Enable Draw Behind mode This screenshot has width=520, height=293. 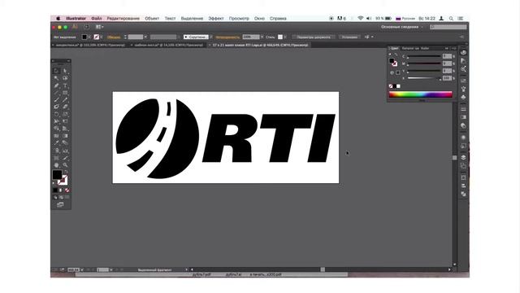[61, 197]
